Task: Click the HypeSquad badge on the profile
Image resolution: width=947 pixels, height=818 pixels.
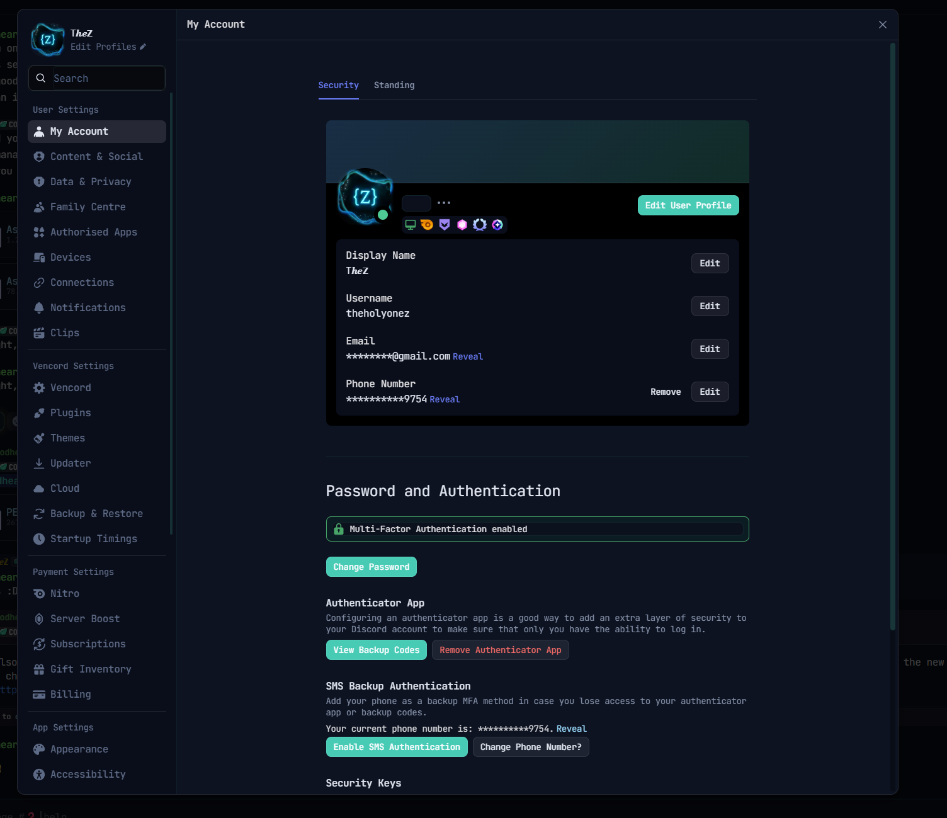Action: [445, 225]
